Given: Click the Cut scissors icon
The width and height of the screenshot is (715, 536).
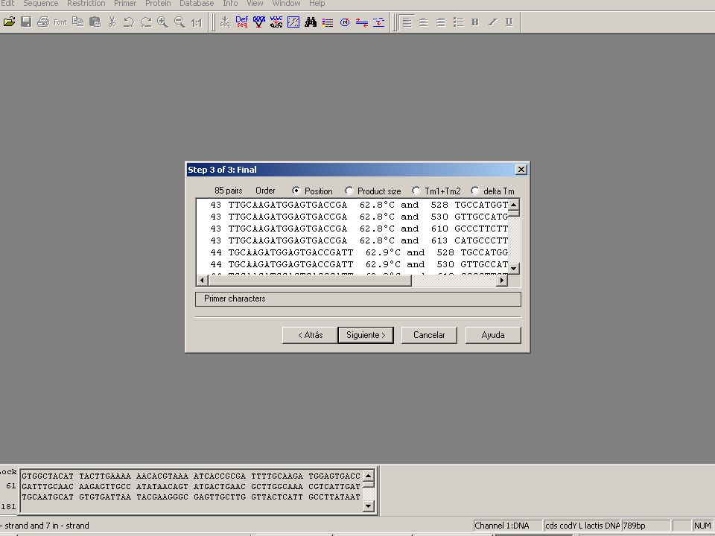Looking at the screenshot, I should 112,22.
